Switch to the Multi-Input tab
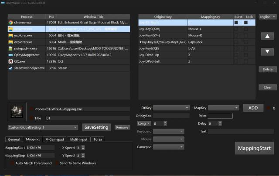Screen dimensions: 279x176 coord(78,139)
